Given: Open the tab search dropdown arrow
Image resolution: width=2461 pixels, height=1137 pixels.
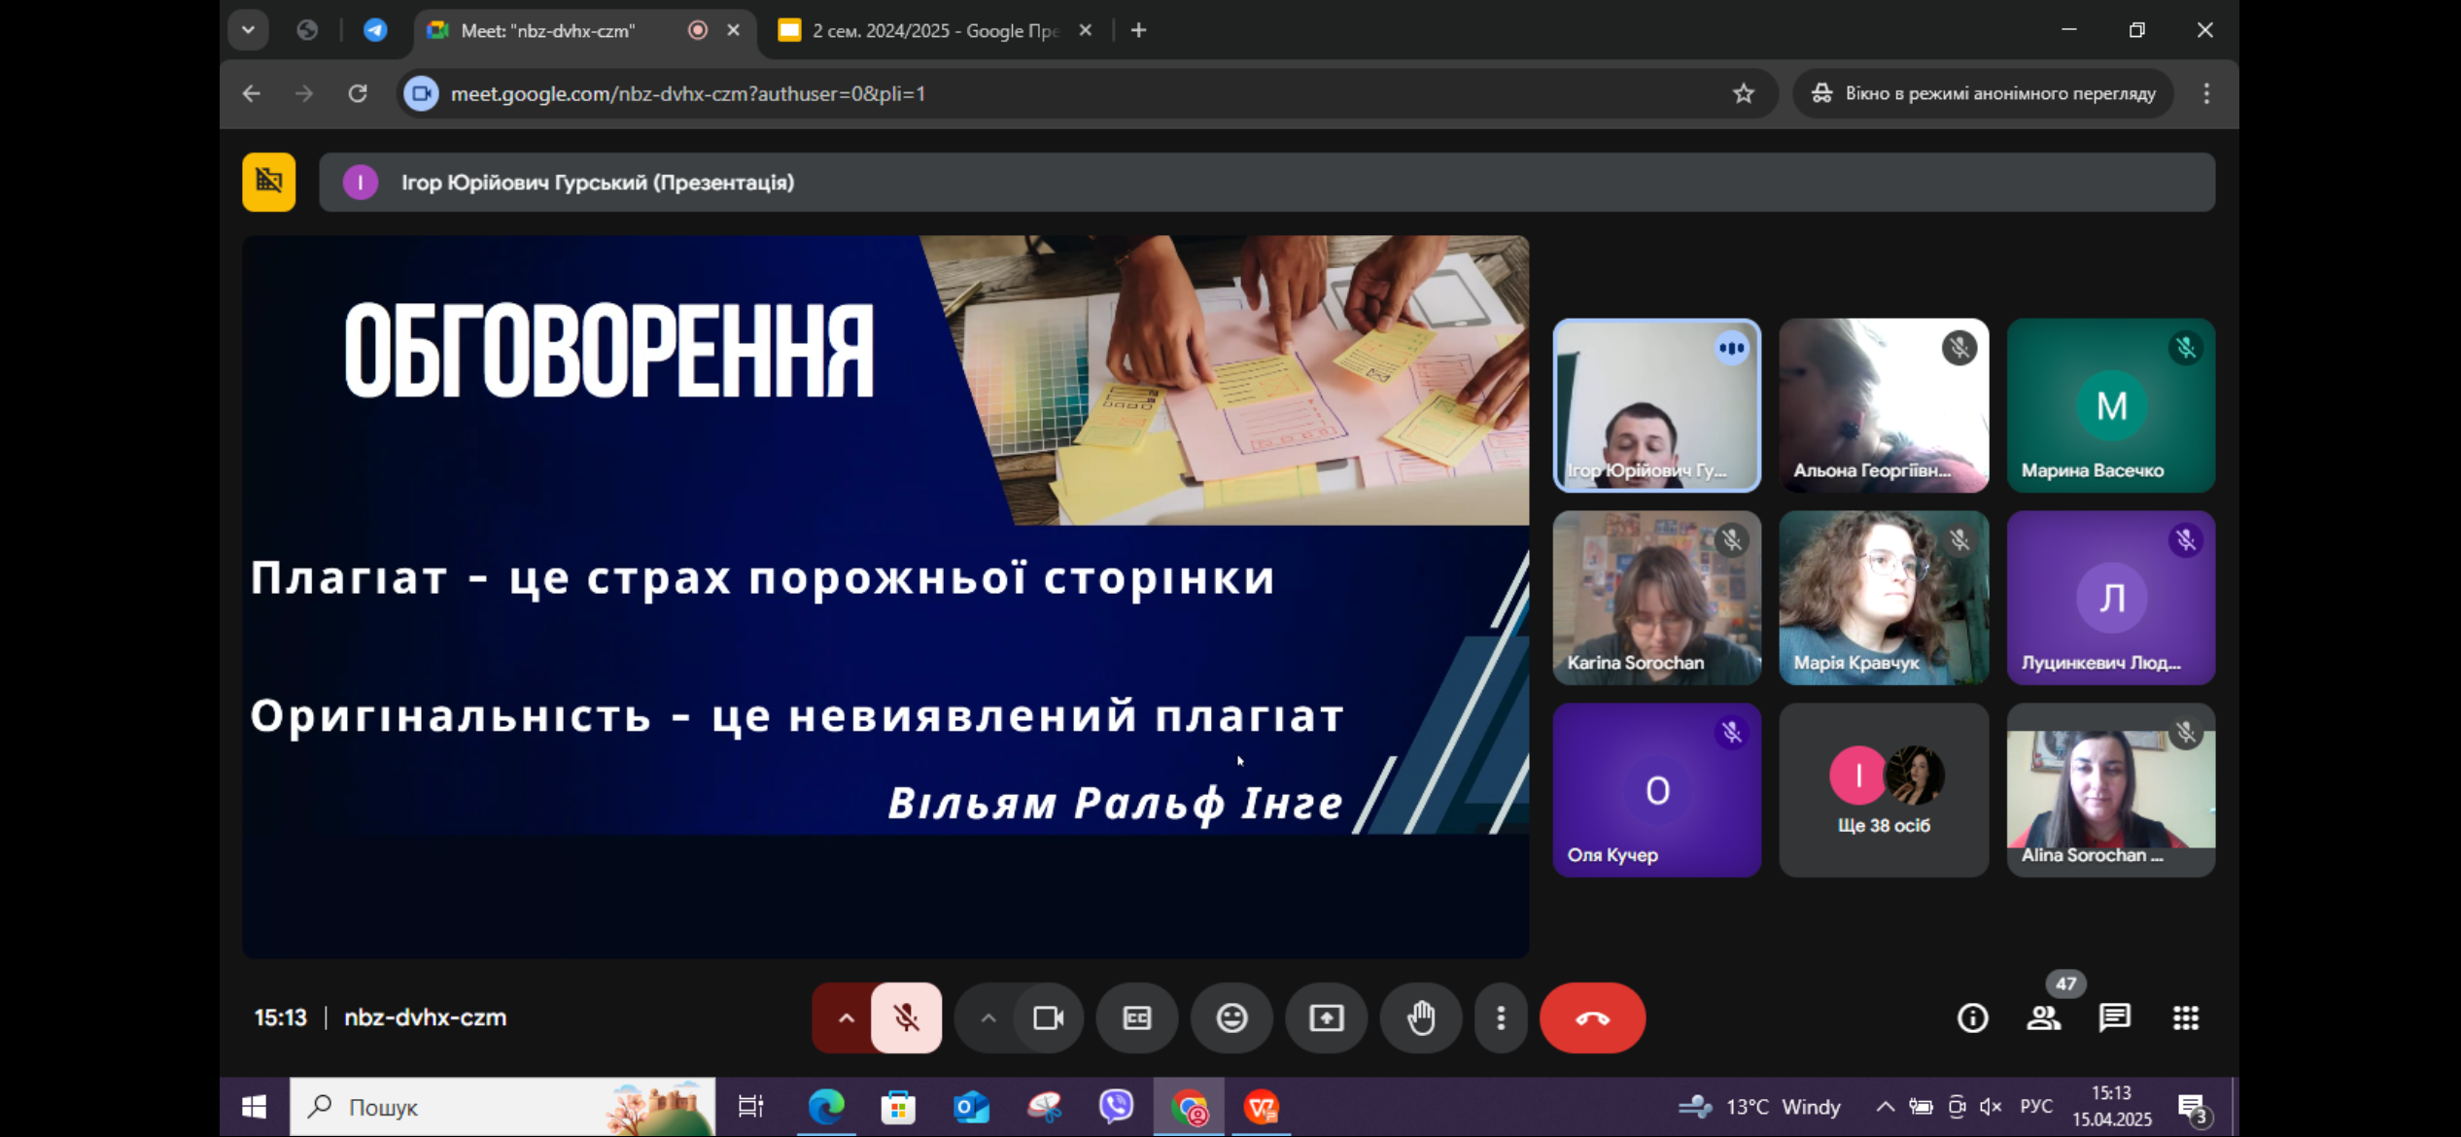Looking at the screenshot, I should [x=248, y=30].
